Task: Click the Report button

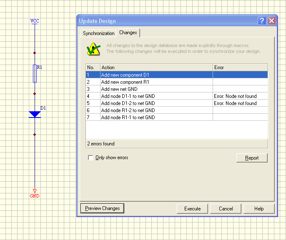Action: tap(252, 158)
